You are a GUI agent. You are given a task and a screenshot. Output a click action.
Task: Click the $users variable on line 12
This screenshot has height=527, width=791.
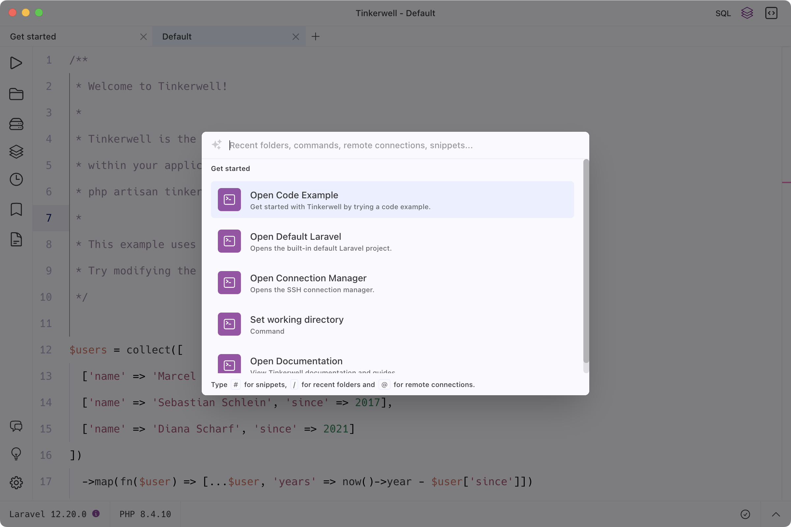88,349
